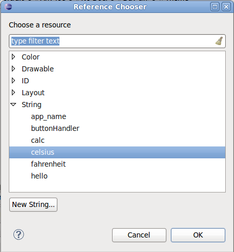
Task: Cancel the resource selection
Action: coord(139,235)
